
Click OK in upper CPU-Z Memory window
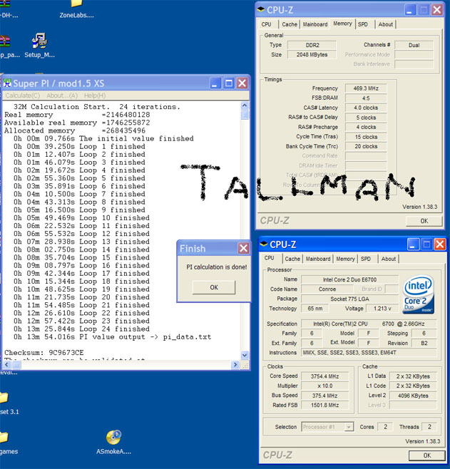tap(424, 221)
